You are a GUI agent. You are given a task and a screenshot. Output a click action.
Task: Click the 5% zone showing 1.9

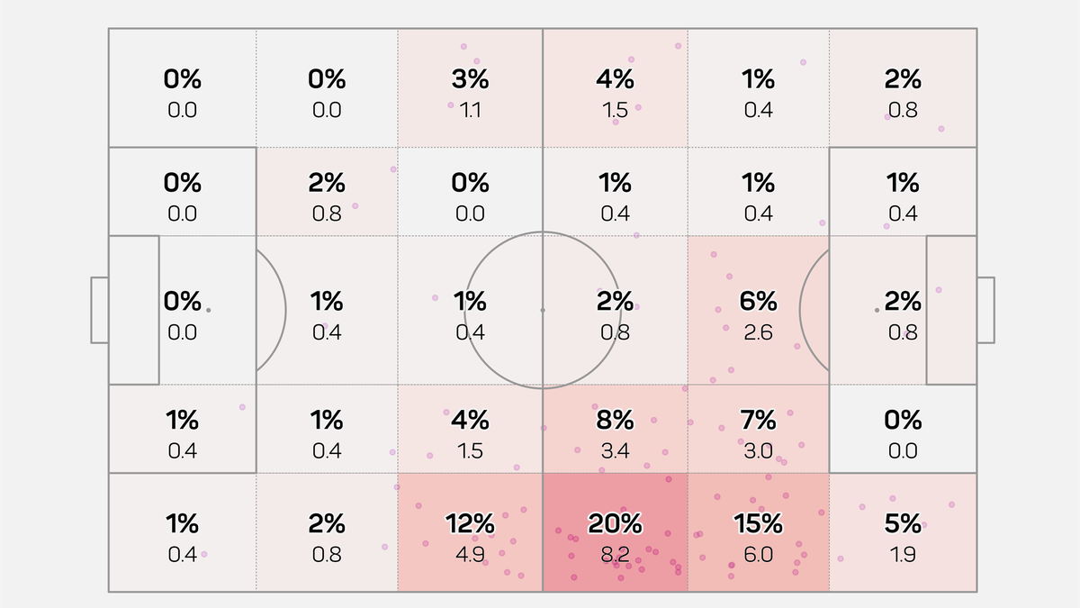903,533
